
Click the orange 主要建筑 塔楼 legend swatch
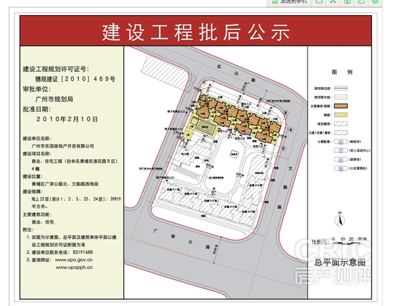click(341, 106)
